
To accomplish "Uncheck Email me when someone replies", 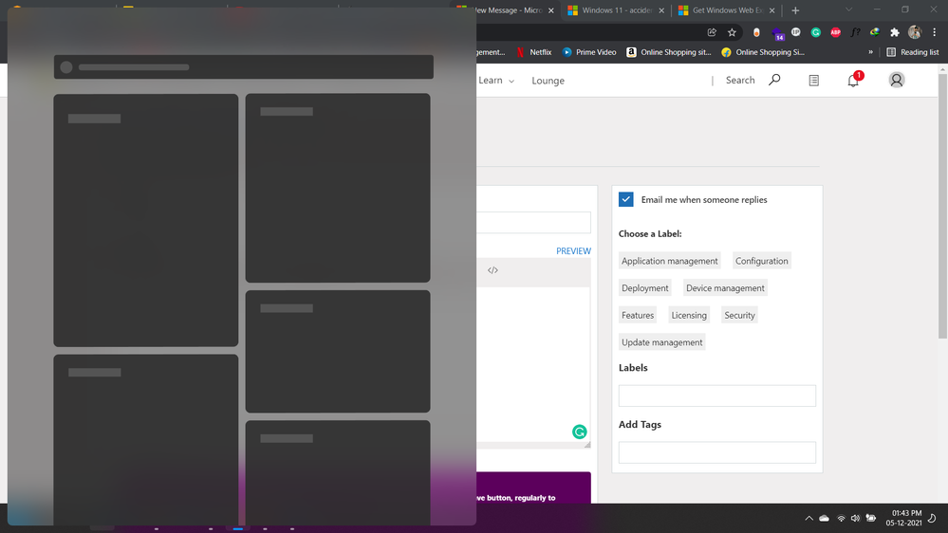I will point(625,199).
